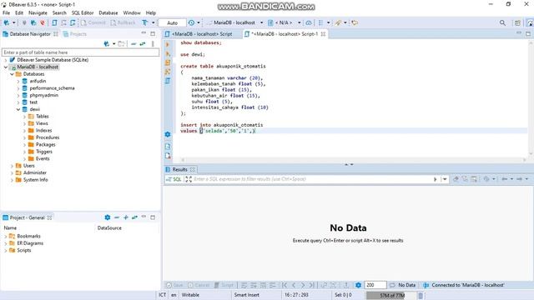Viewport: 534px width, 300px height.
Task: Open transaction log clock icon
Action: (x=191, y=22)
